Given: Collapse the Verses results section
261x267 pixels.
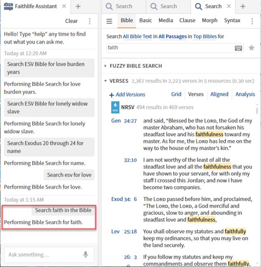Looking at the screenshot, I should (x=105, y=81).
